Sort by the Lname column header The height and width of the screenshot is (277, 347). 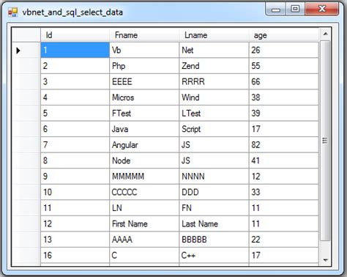pos(214,35)
